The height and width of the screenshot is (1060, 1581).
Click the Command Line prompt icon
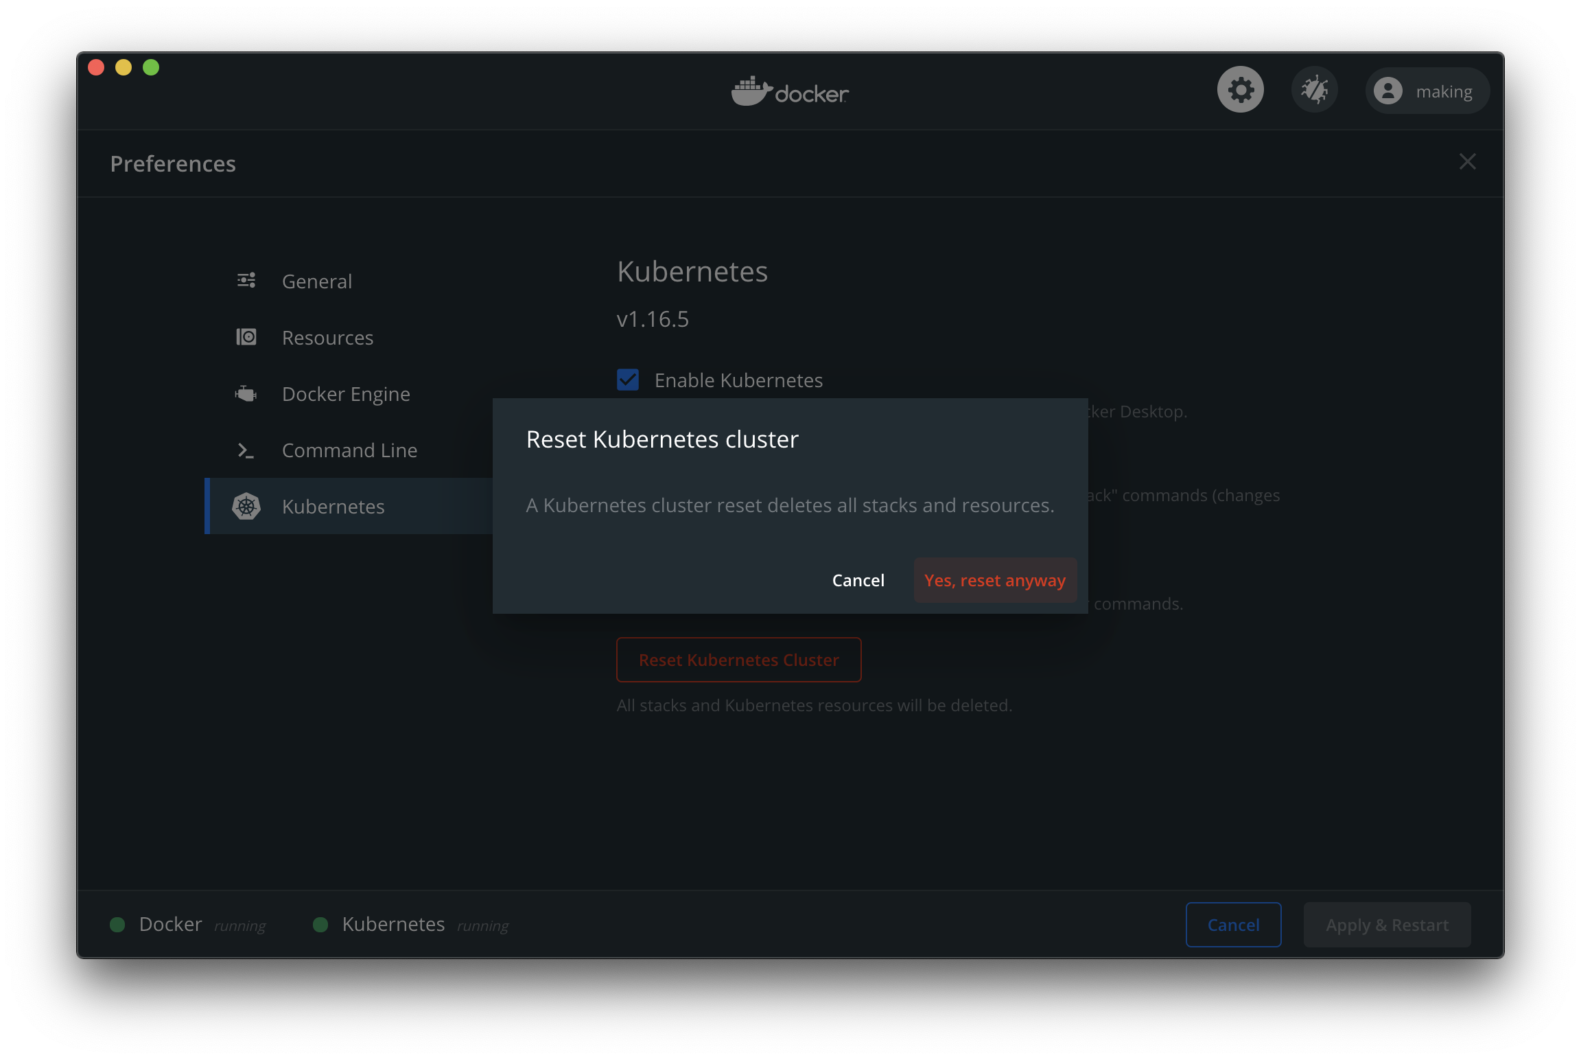pyautogui.click(x=246, y=450)
